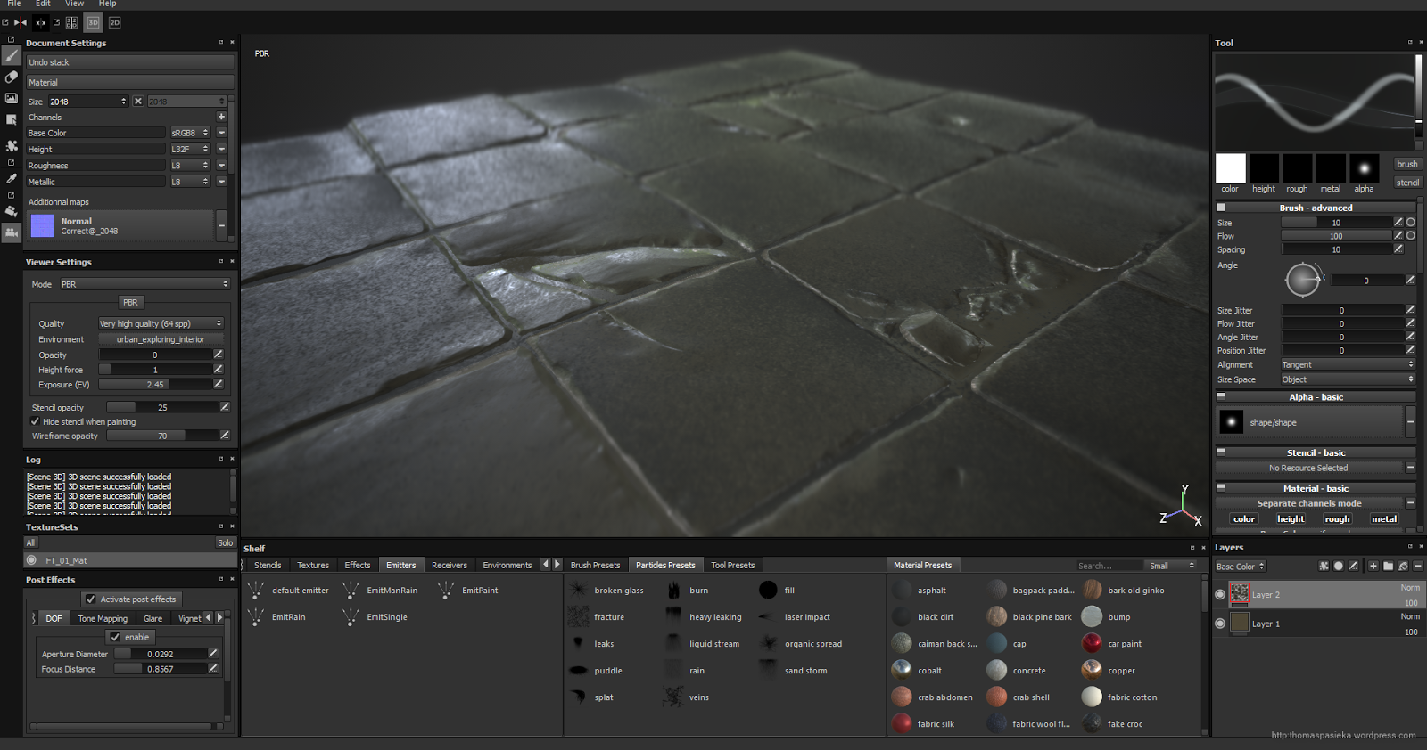The height and width of the screenshot is (750, 1427).
Task: Select the Eyedropper color picker tool
Action: [x=12, y=178]
